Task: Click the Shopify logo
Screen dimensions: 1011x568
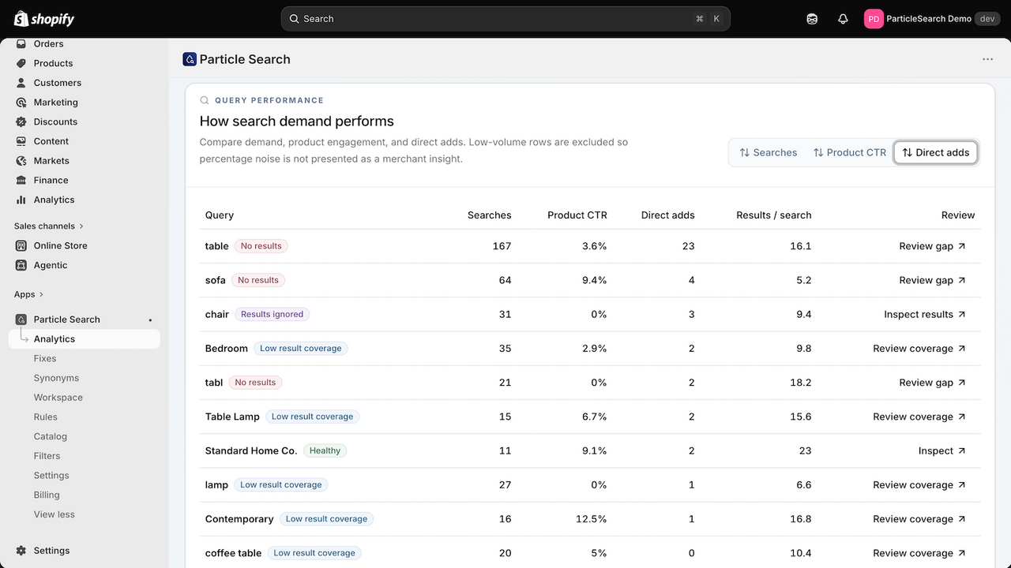Action: pyautogui.click(x=44, y=19)
